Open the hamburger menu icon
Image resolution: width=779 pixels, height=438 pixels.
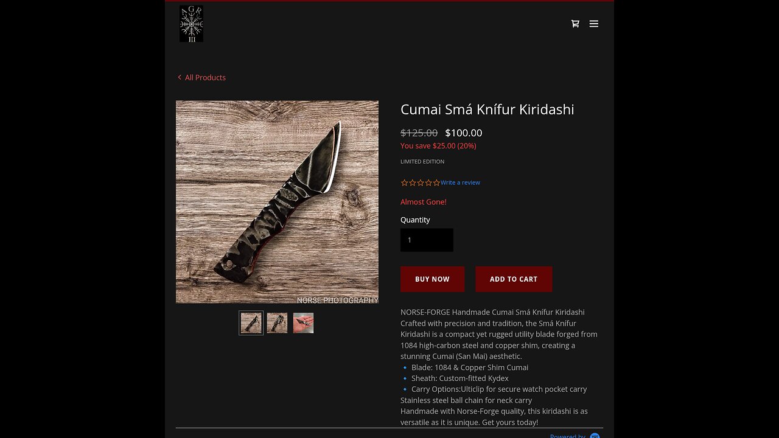tap(594, 24)
